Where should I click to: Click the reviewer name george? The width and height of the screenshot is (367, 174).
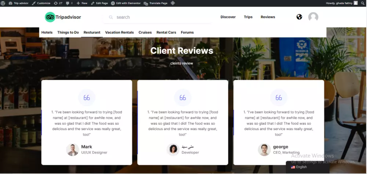point(281,147)
